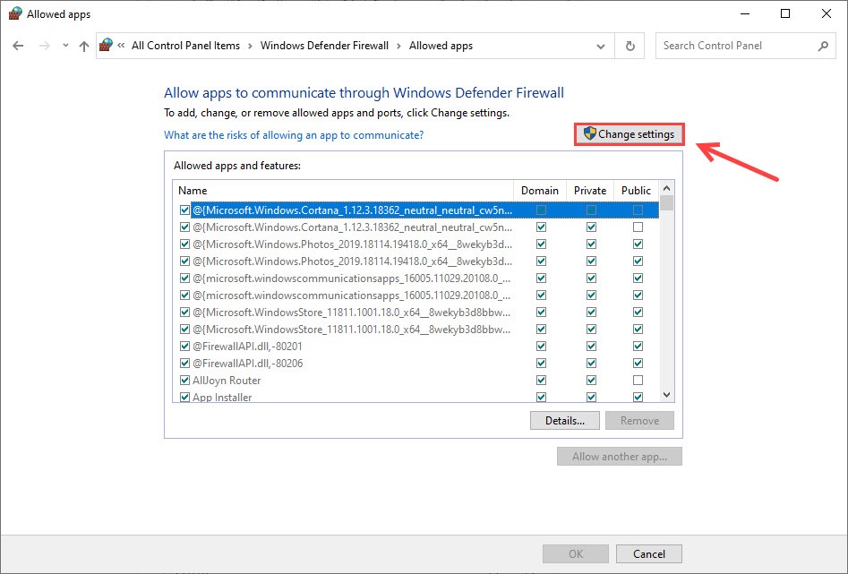Open the recent locations dropdown arrow
Viewport: 848px width, 574px height.
pyautogui.click(x=65, y=46)
